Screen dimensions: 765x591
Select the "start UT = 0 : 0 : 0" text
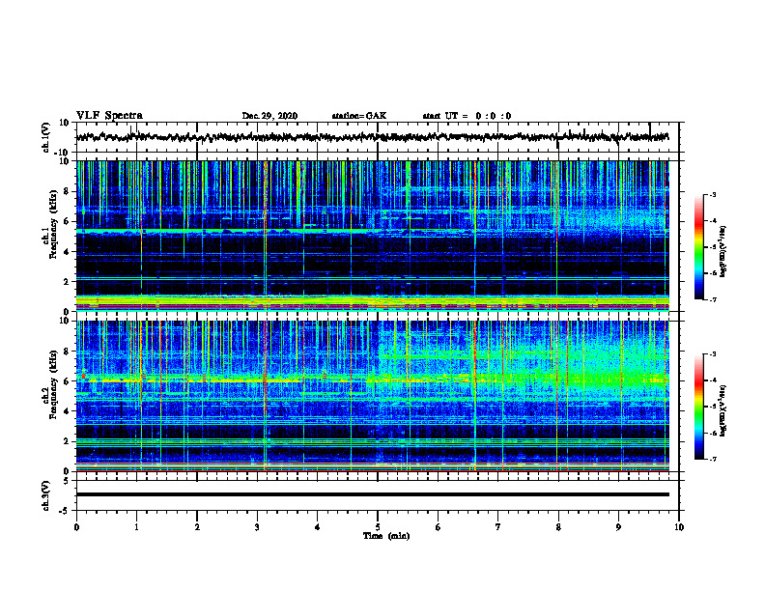coord(467,116)
